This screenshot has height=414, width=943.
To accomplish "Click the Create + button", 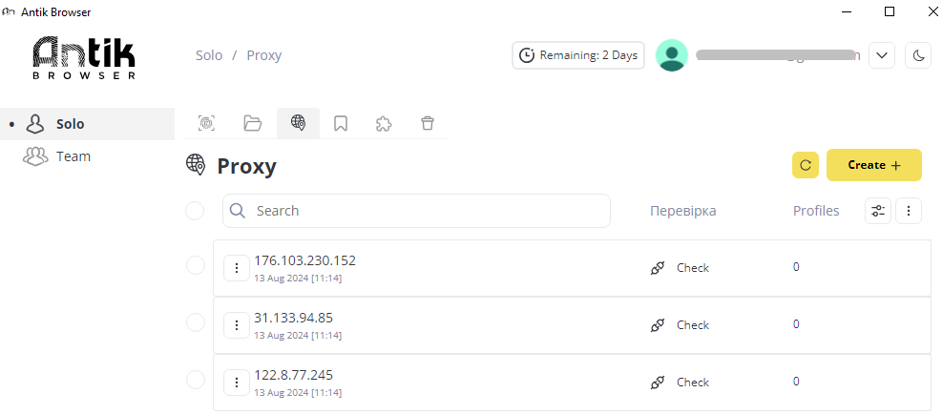I will [x=874, y=165].
